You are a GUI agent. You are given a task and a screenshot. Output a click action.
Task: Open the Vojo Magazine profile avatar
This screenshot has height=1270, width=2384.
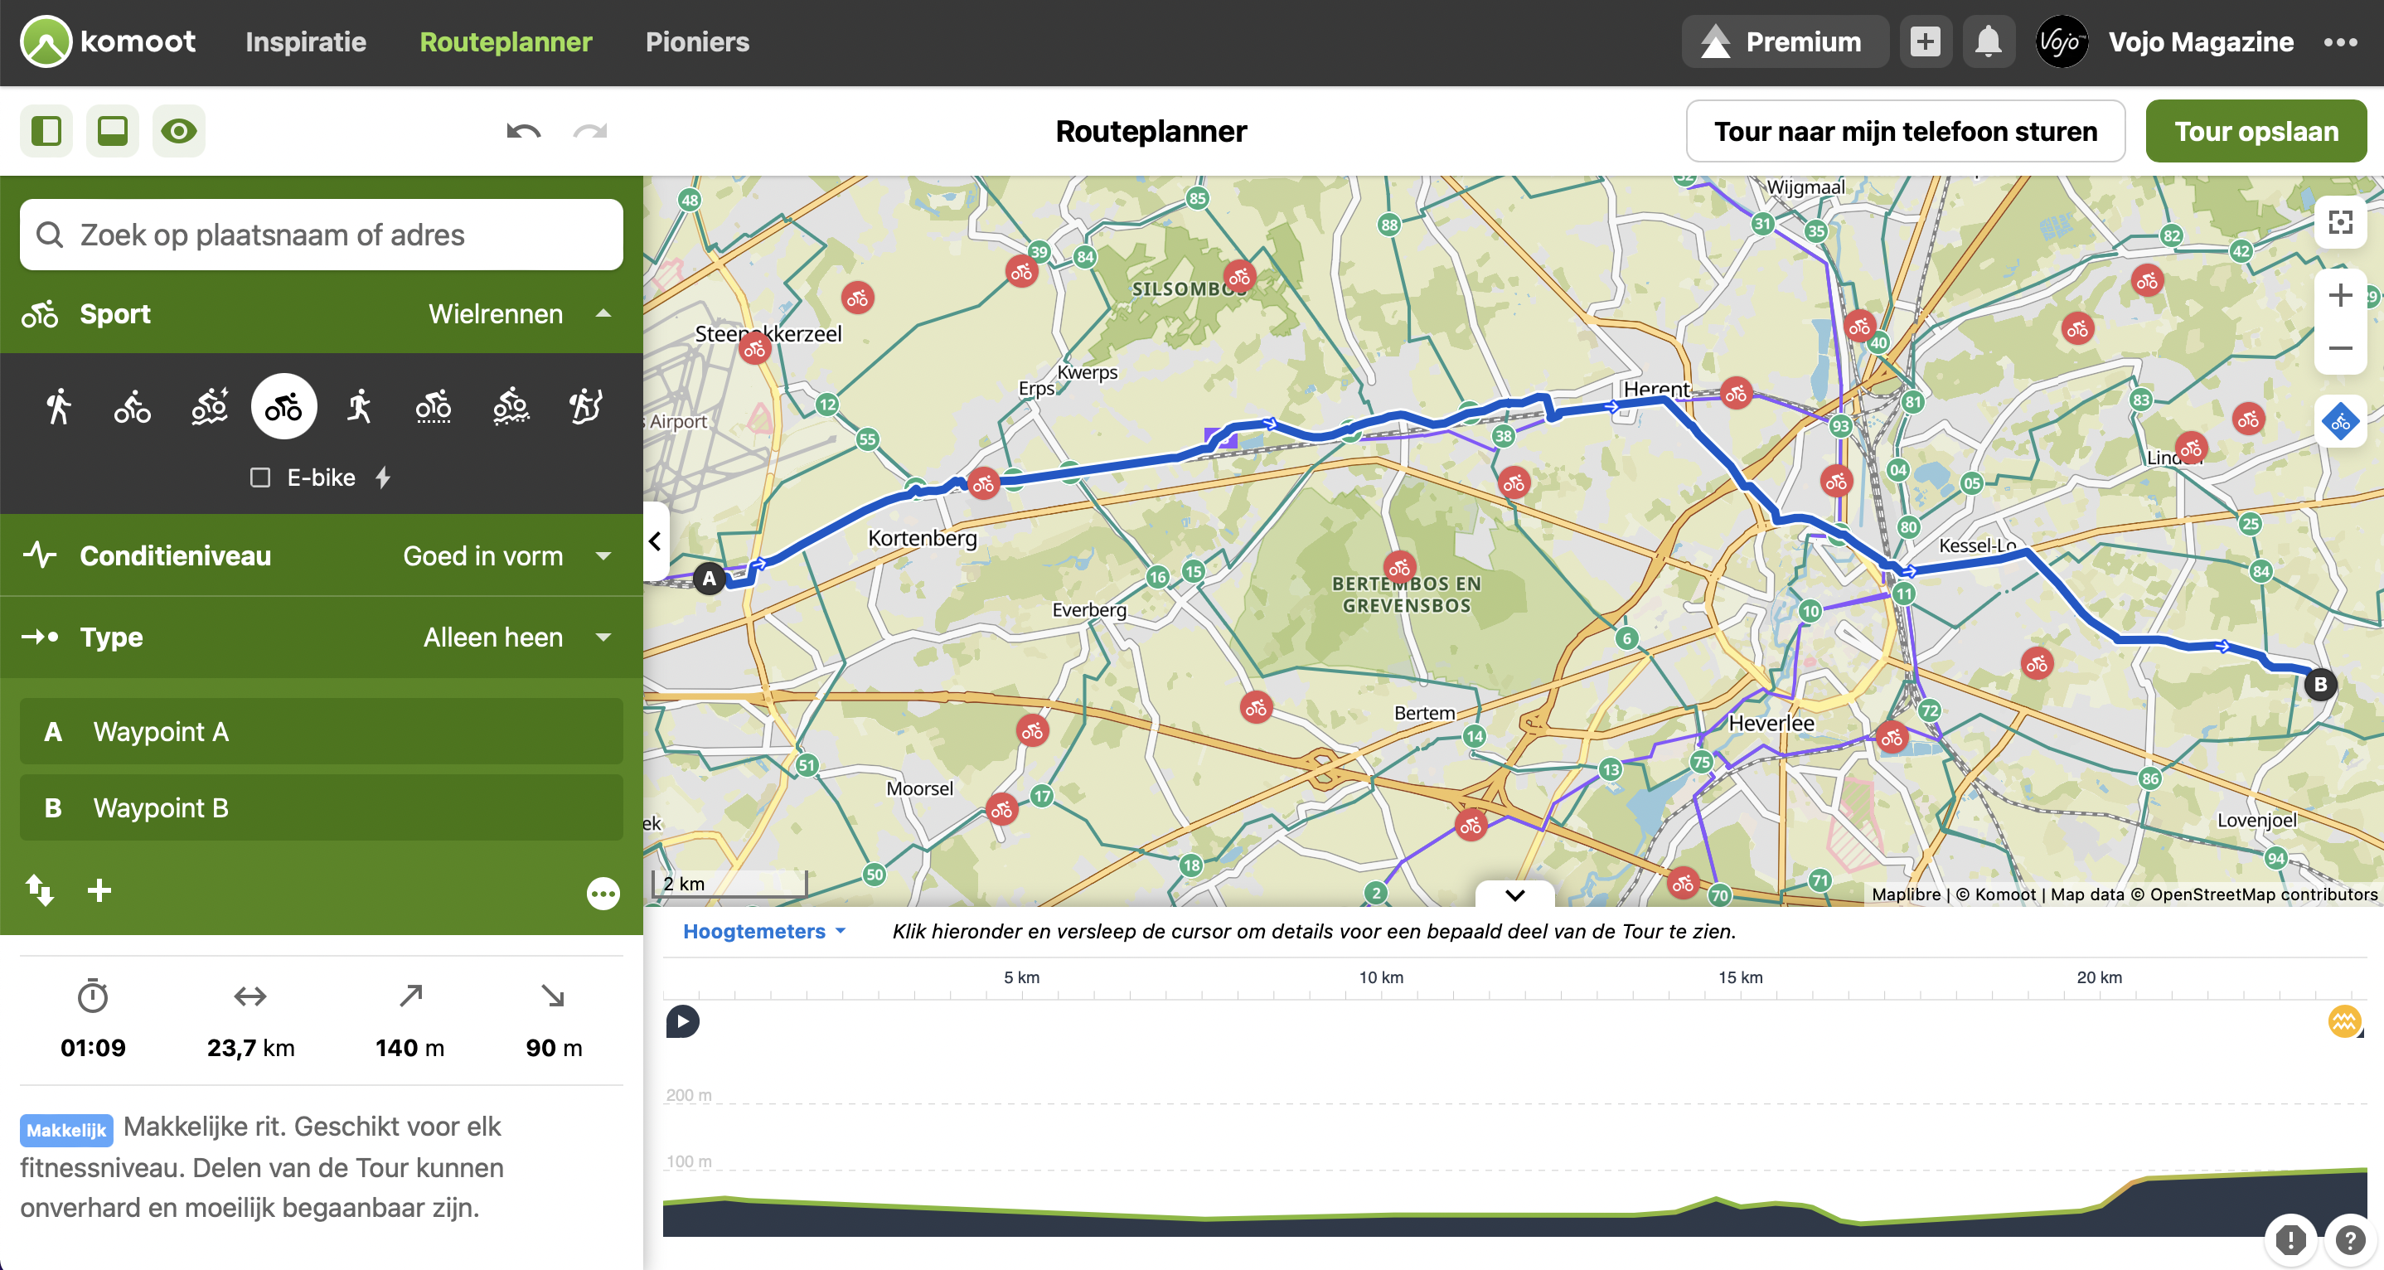pyautogui.click(x=2061, y=41)
